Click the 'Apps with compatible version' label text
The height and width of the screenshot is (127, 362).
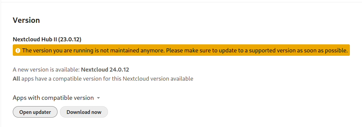pyautogui.click(x=53, y=98)
